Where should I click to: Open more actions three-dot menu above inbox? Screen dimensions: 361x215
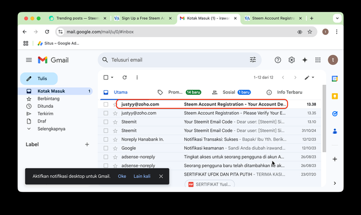(137, 77)
